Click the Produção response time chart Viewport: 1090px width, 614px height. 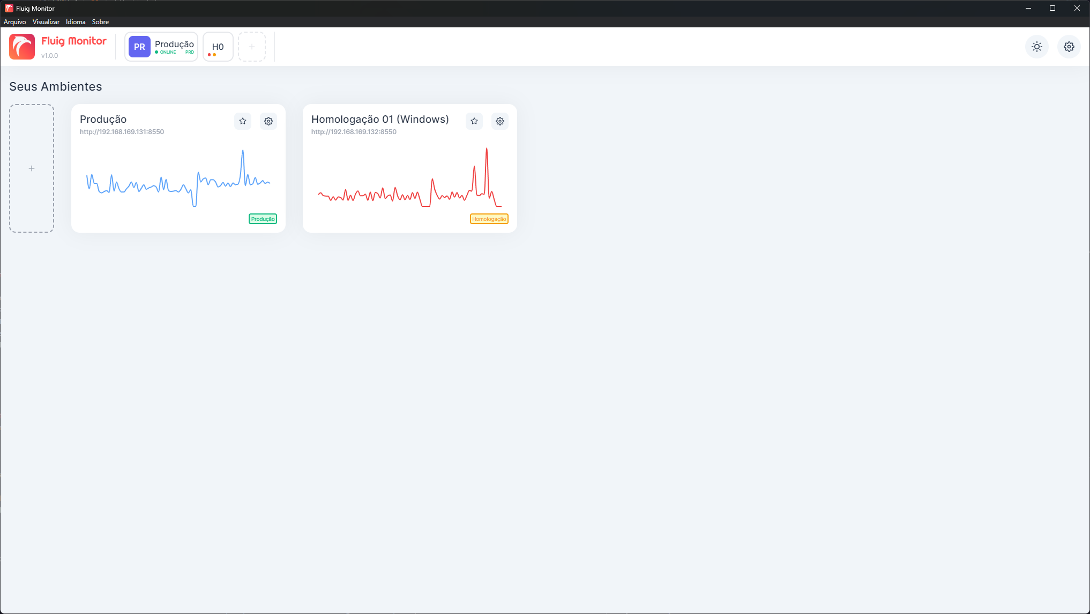pos(178,179)
